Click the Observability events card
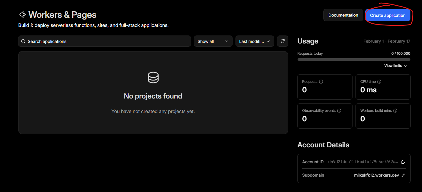The width and height of the screenshot is (422, 192). [x=325, y=116]
